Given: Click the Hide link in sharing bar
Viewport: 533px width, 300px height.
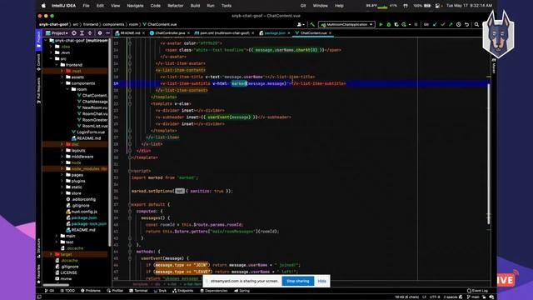Looking at the screenshot, I should coord(322,282).
